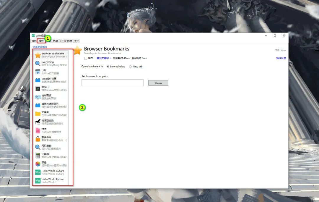Select the Everything search plugin
This screenshot has width=319, height=202.
click(x=51, y=63)
